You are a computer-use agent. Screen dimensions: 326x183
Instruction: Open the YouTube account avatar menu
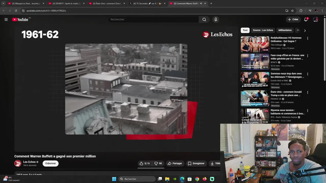click(x=316, y=20)
